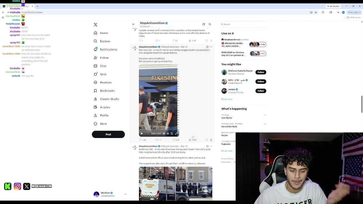
Task: Click Show more under What's happening
Action: [x=227, y=151]
